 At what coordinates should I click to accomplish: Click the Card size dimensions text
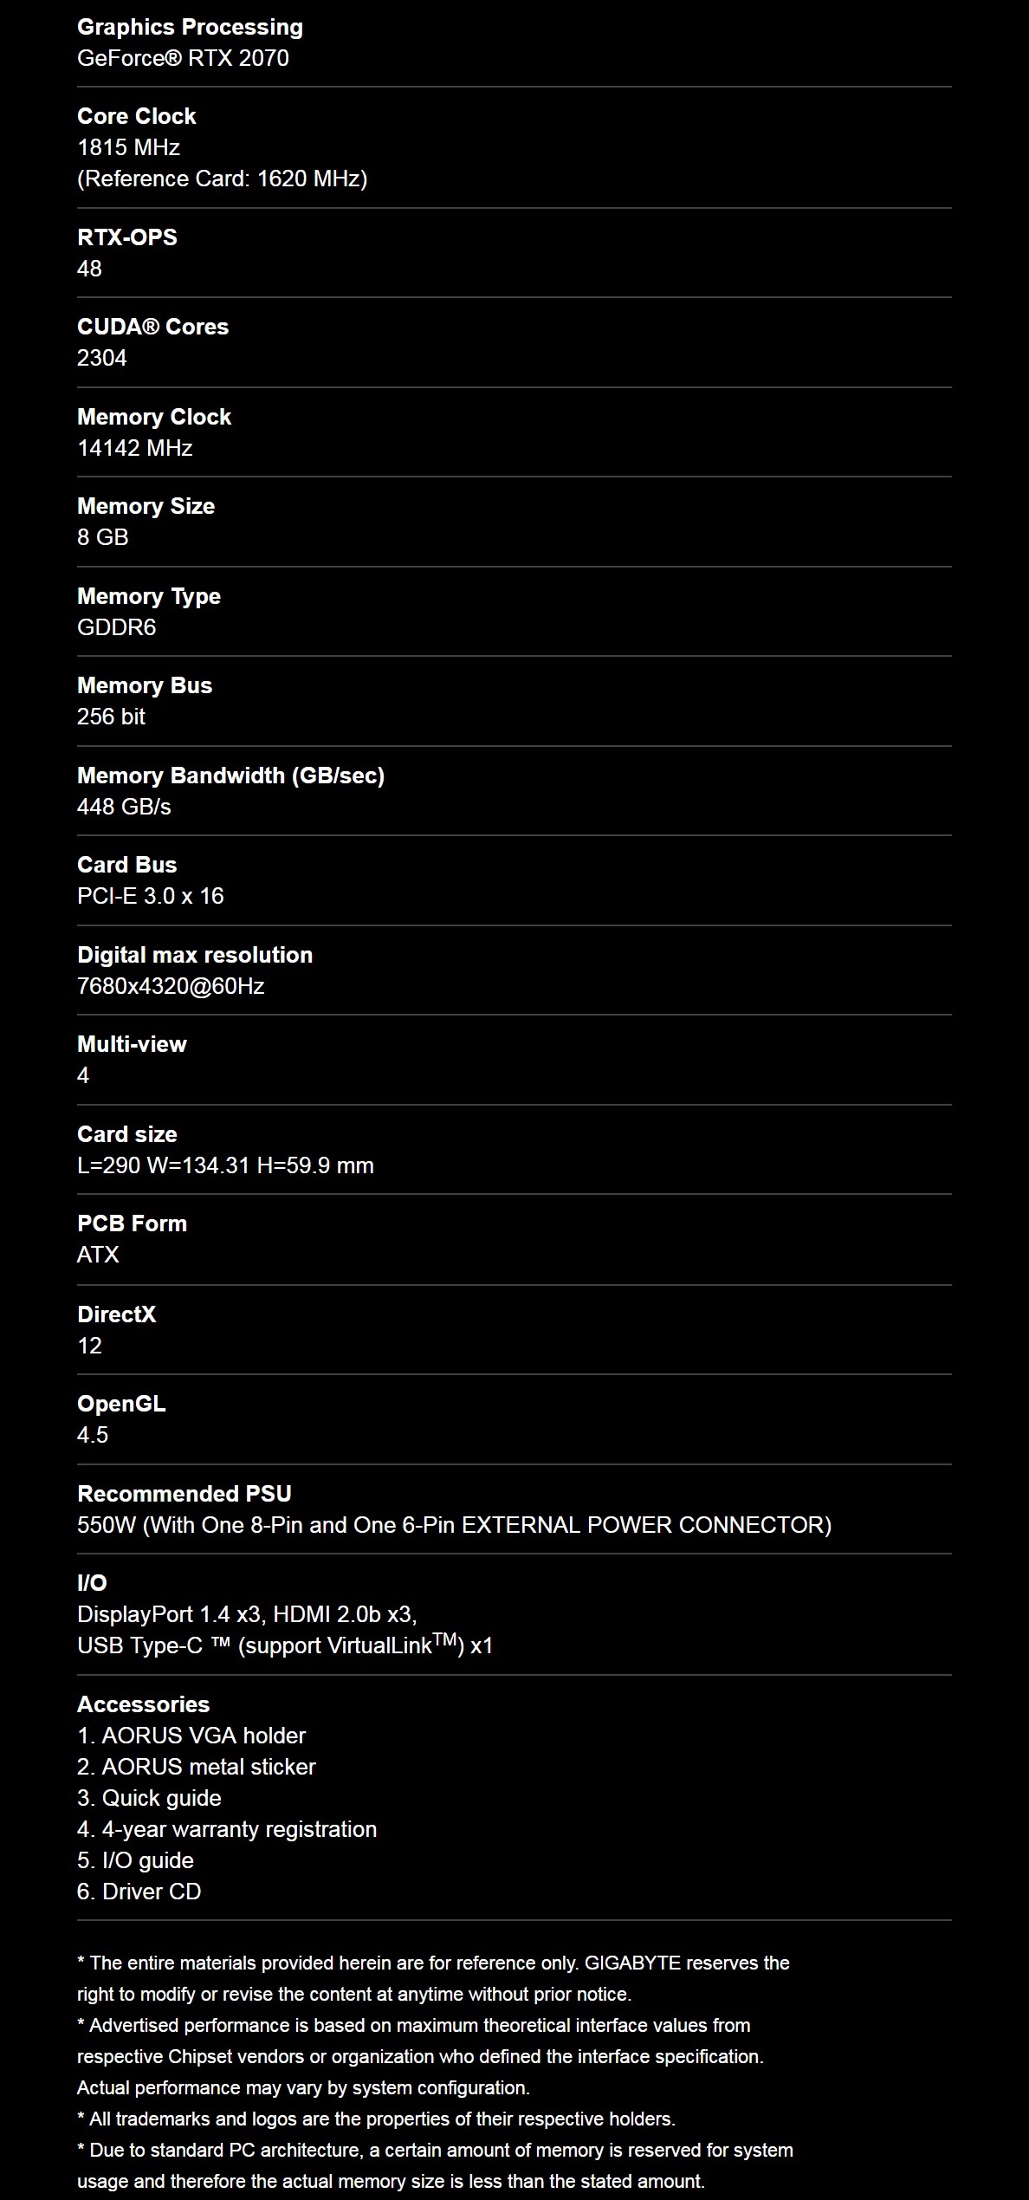pos(225,1165)
